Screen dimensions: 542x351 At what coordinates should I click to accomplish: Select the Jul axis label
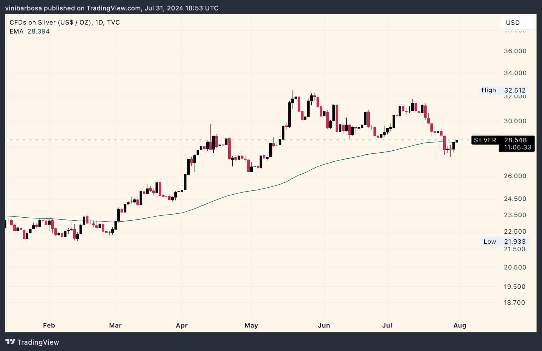pyautogui.click(x=387, y=325)
